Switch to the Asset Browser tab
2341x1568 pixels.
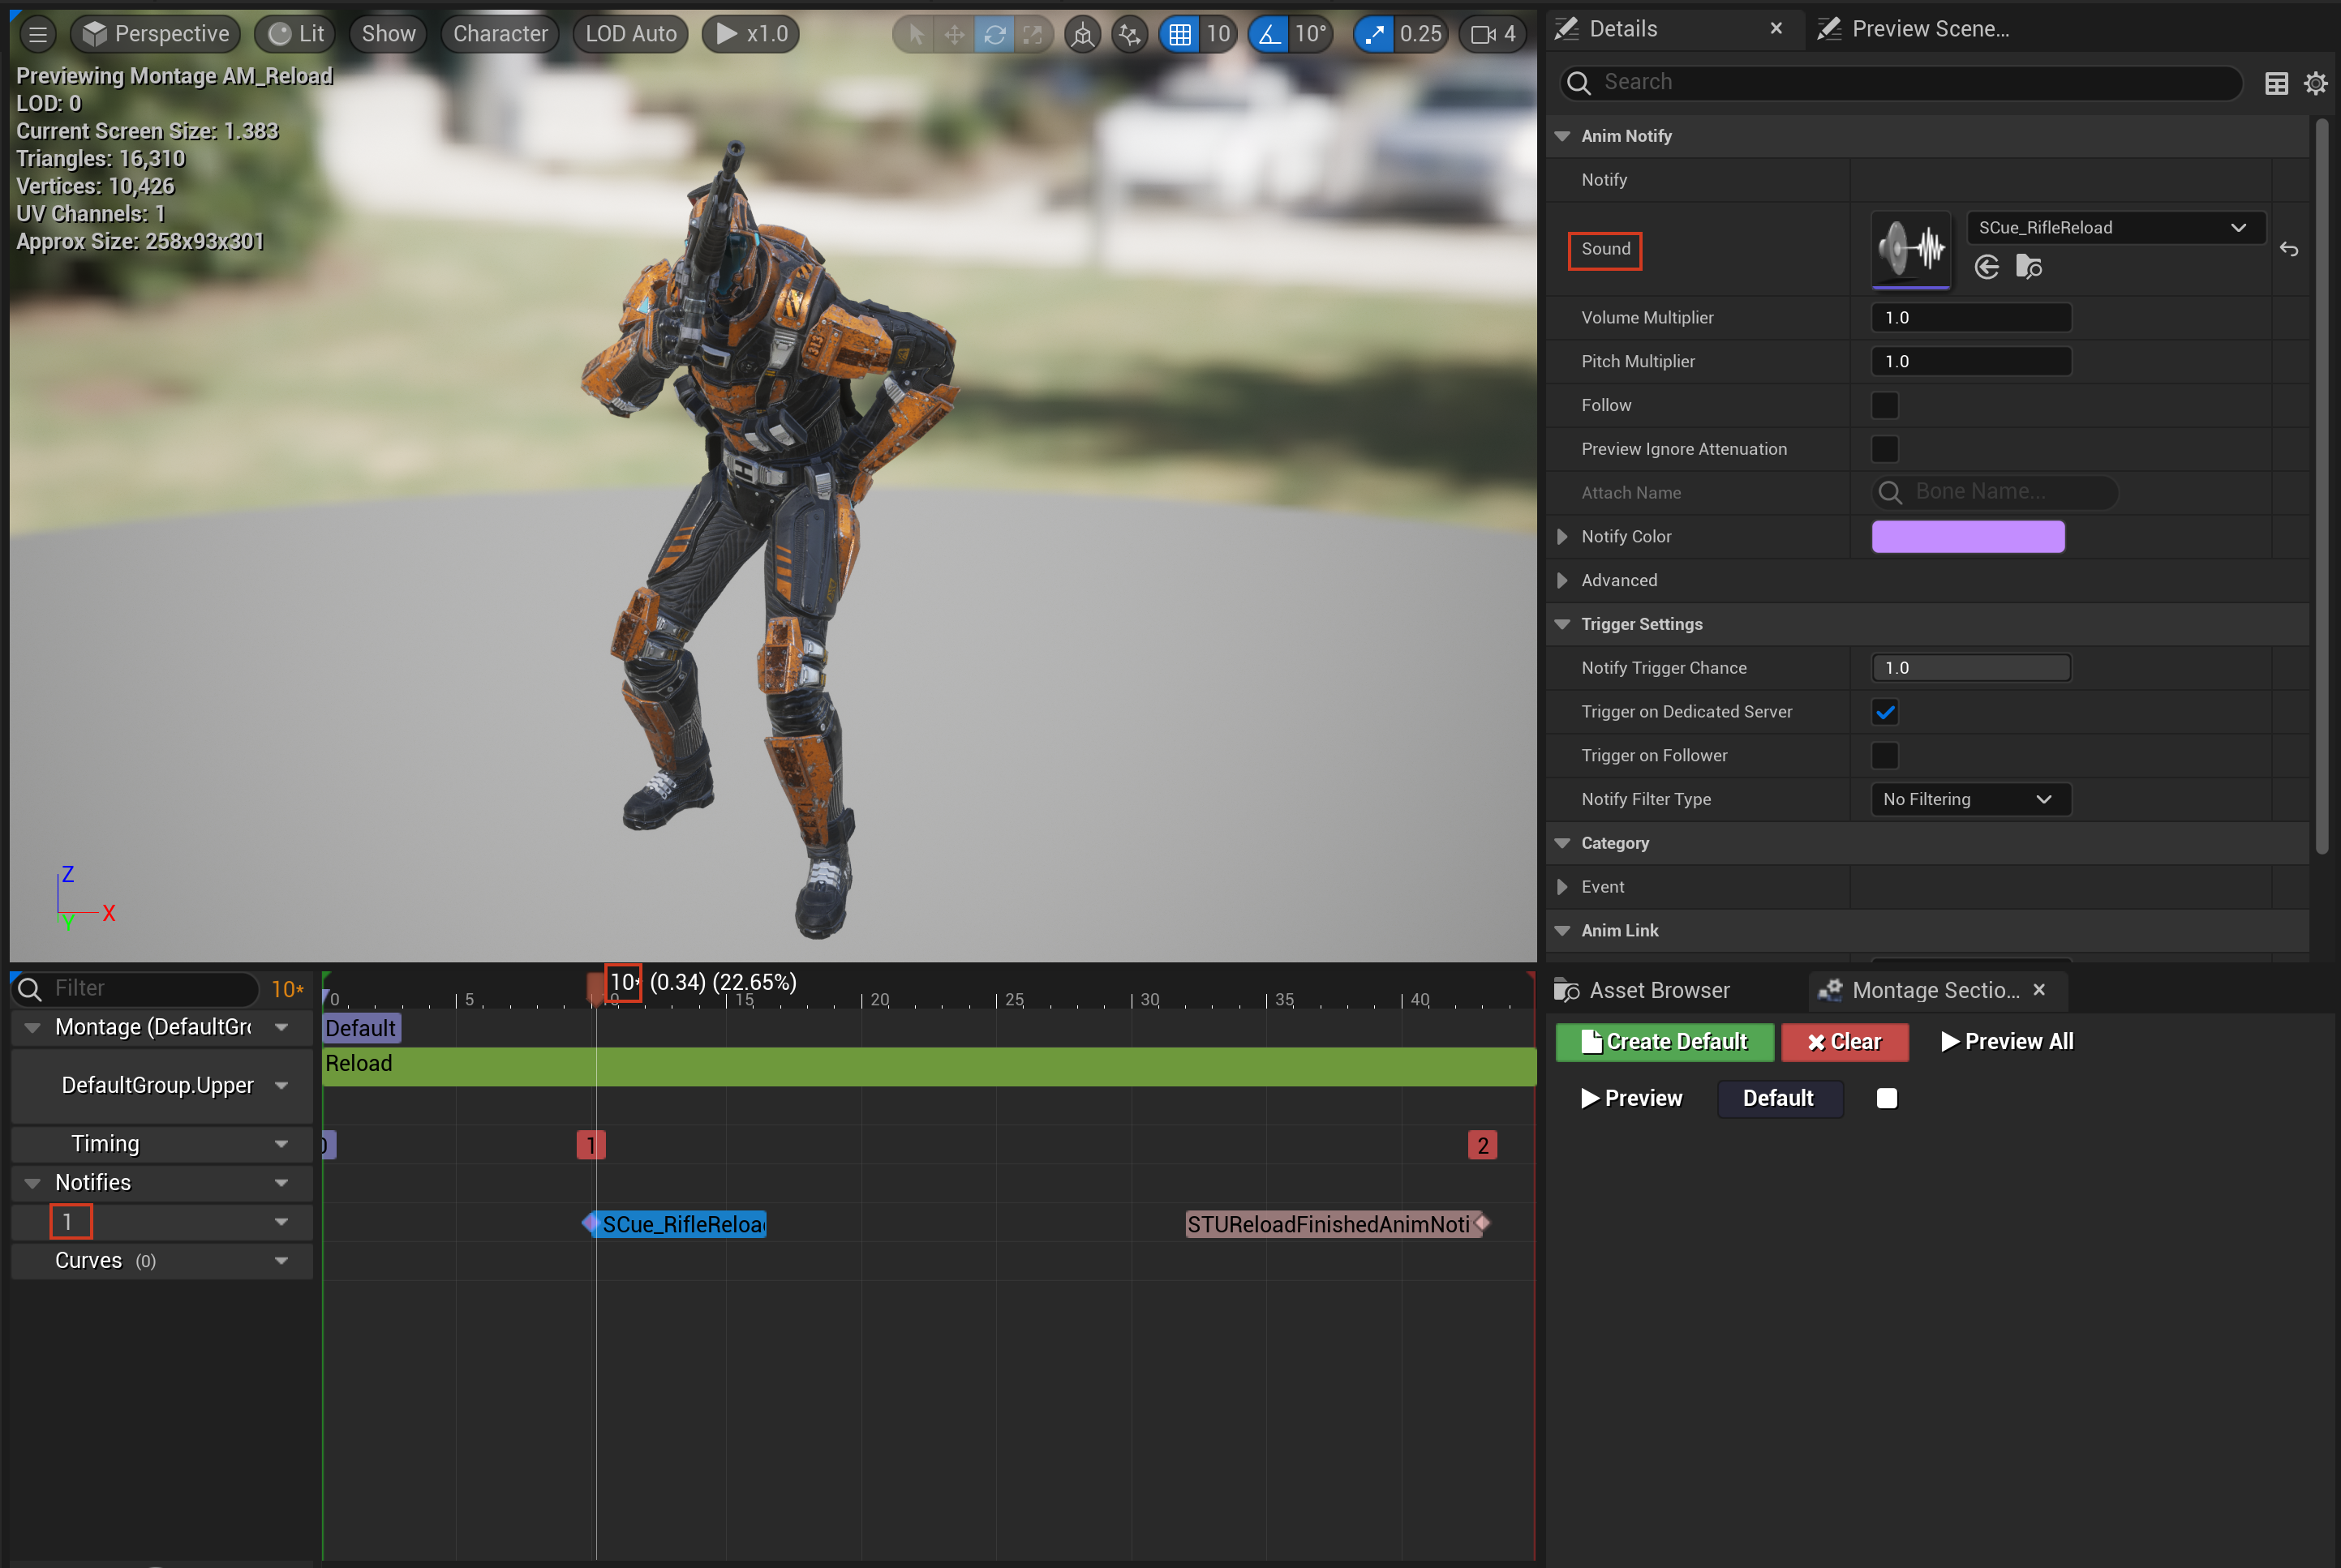1641,991
